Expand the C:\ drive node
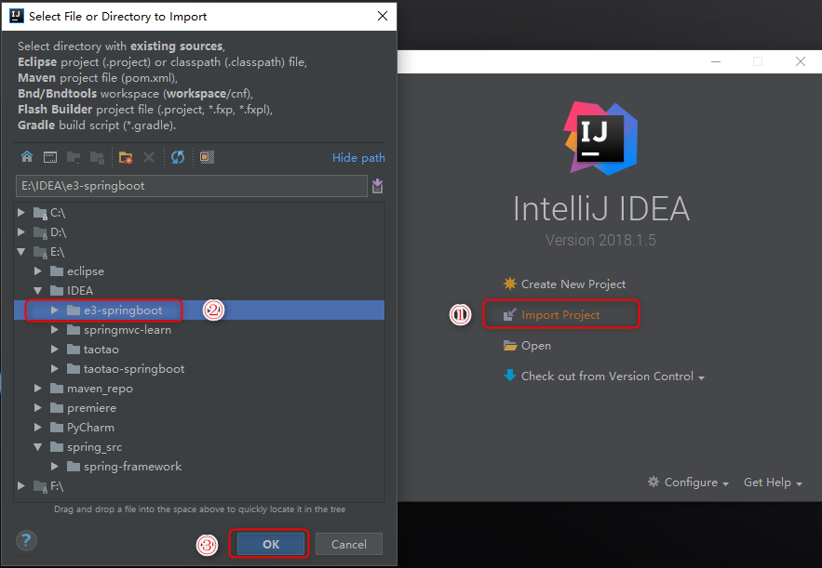 pyautogui.click(x=21, y=213)
